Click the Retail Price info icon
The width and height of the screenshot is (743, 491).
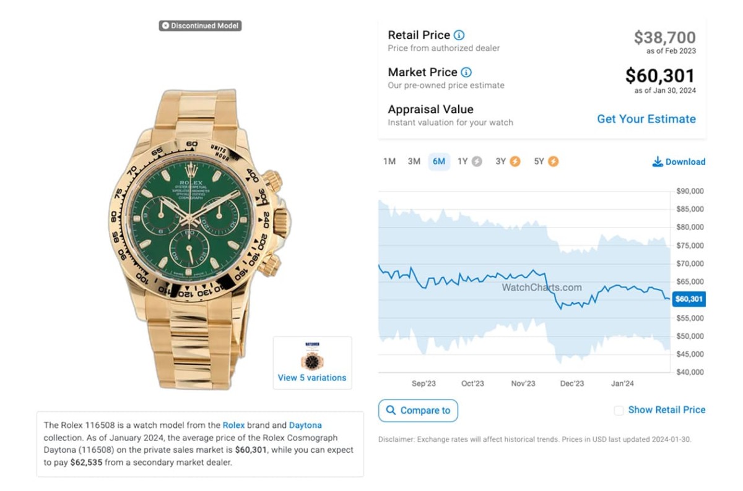pos(459,35)
